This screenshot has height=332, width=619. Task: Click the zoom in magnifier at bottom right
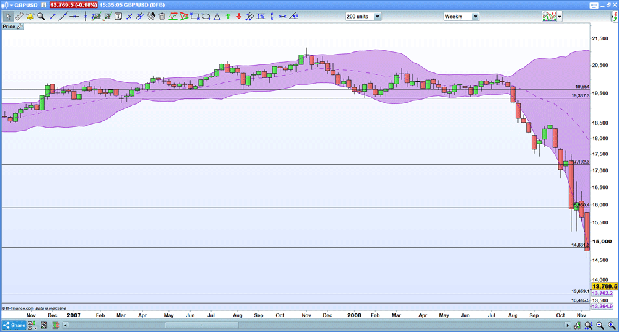click(611, 326)
